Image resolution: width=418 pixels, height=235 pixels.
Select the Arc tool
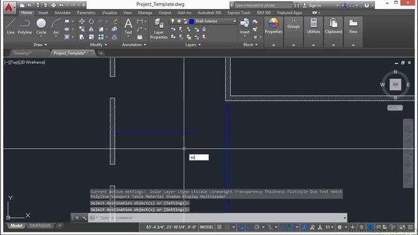tap(56, 26)
